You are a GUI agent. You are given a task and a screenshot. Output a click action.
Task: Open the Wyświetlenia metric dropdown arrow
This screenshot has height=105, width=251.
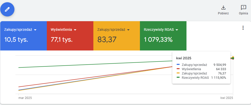tap(75, 30)
